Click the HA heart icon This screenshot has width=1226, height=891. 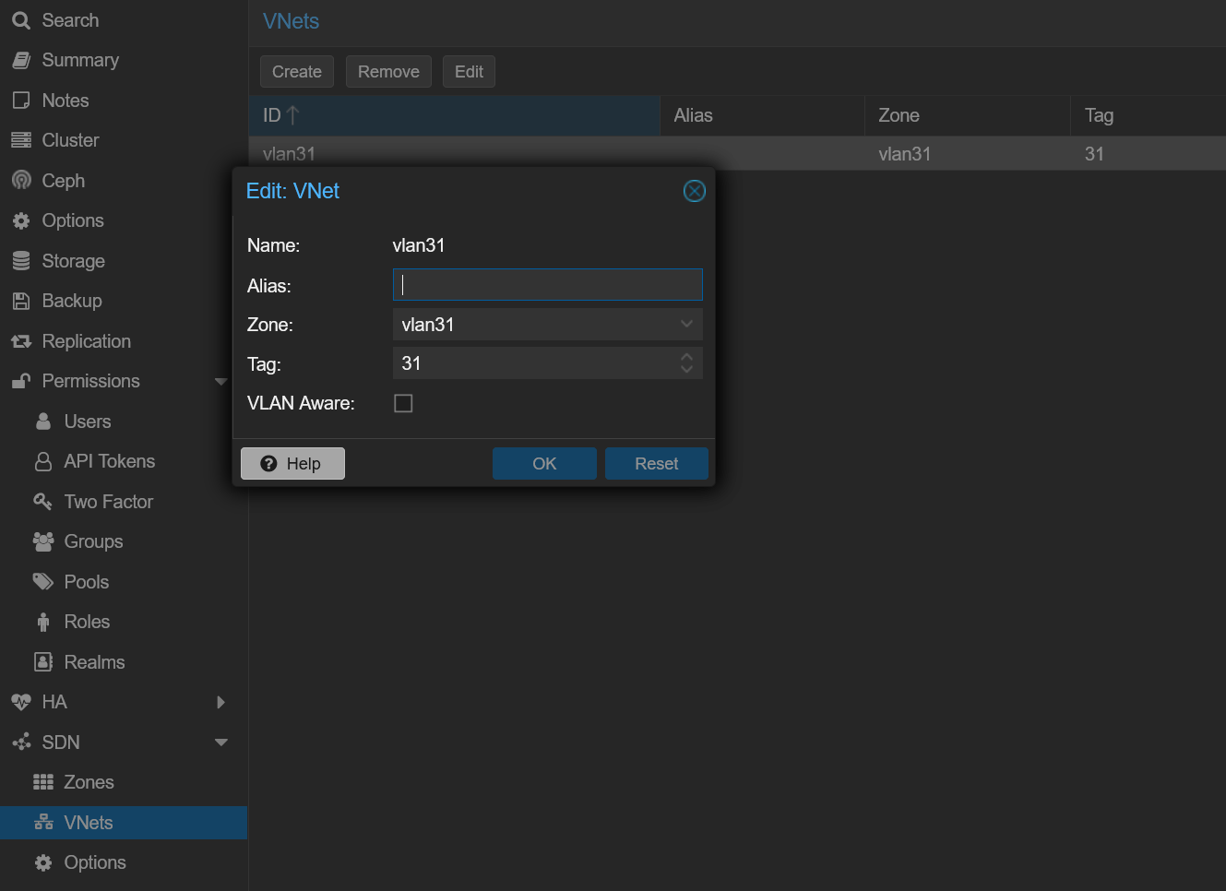pos(20,701)
